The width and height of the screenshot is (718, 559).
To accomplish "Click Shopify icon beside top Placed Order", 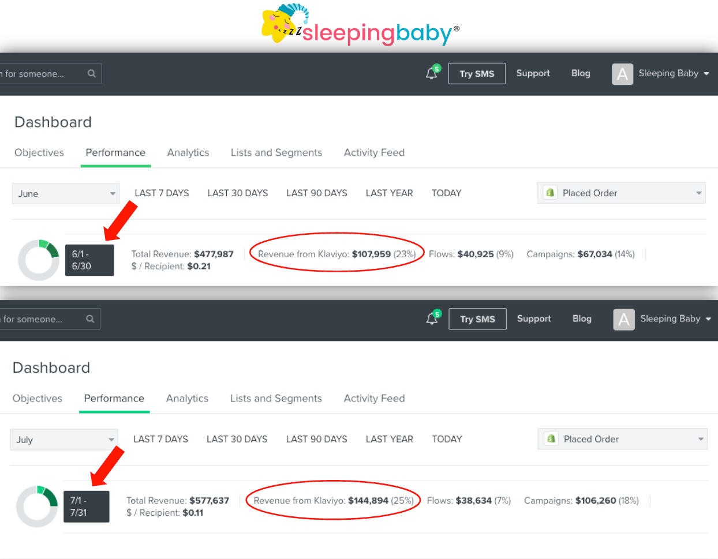I will pyautogui.click(x=550, y=193).
